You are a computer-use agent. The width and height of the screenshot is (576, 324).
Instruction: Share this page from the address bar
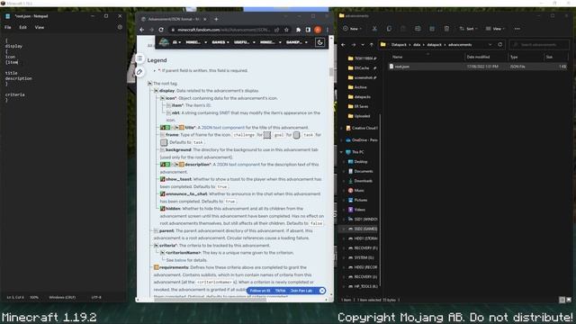277,30
